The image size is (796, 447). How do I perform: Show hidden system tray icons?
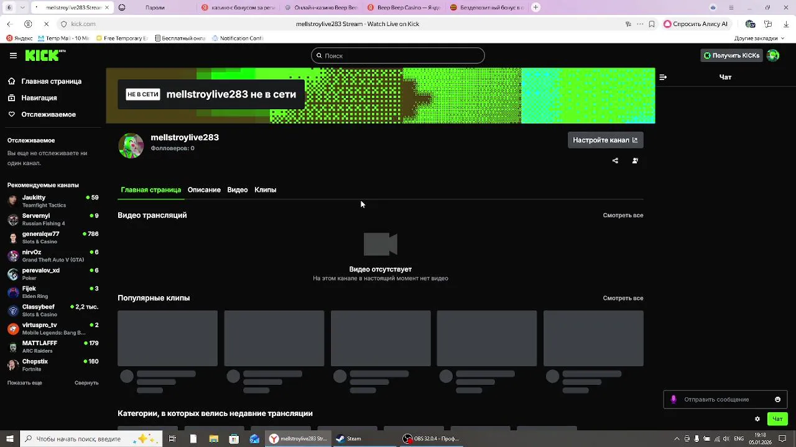pos(676,439)
